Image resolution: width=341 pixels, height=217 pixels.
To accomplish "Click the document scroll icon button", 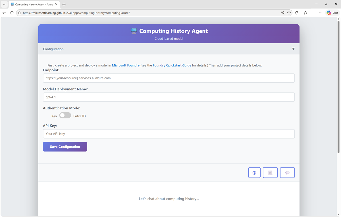I will (x=270, y=173).
